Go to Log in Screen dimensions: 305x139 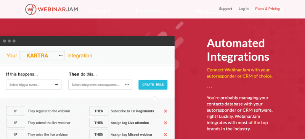pyautogui.click(x=244, y=9)
